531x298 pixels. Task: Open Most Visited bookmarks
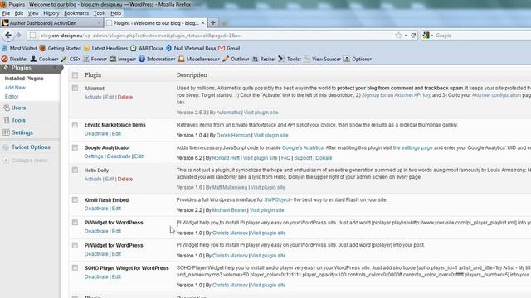[19, 48]
